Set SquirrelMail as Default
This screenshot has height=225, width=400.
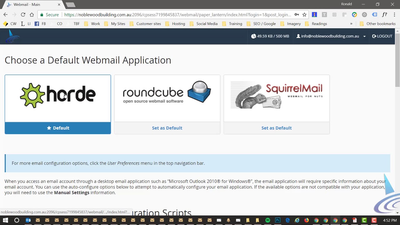pyautogui.click(x=277, y=128)
